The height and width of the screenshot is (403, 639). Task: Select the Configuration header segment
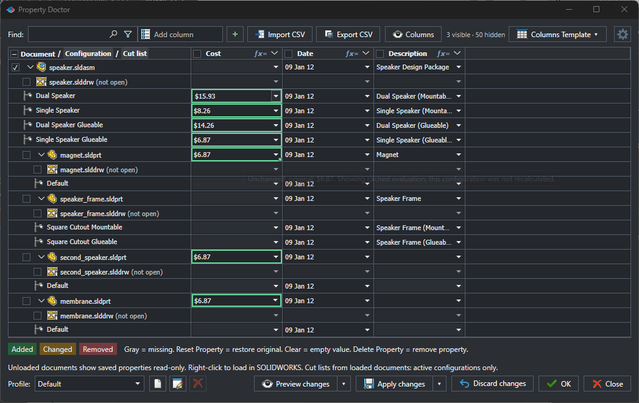click(x=88, y=54)
